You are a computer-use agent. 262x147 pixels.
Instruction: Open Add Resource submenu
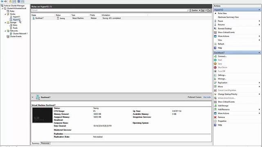pos(259,109)
